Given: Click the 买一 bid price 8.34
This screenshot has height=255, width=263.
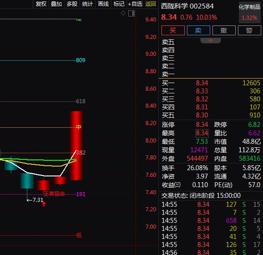Looking at the screenshot, I should (202, 83).
